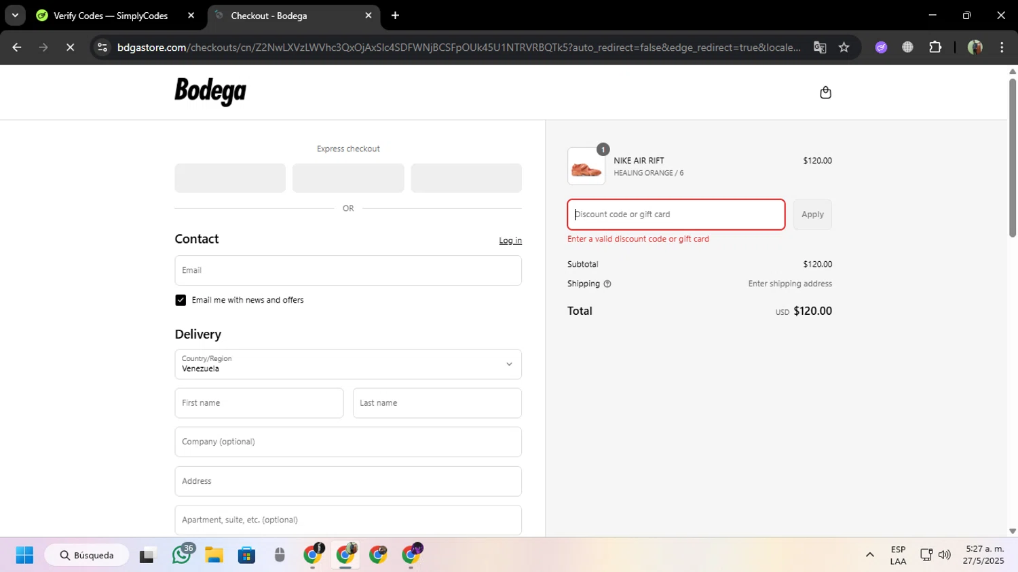Open the Windows Start menu
Image resolution: width=1018 pixels, height=572 pixels.
(24, 555)
